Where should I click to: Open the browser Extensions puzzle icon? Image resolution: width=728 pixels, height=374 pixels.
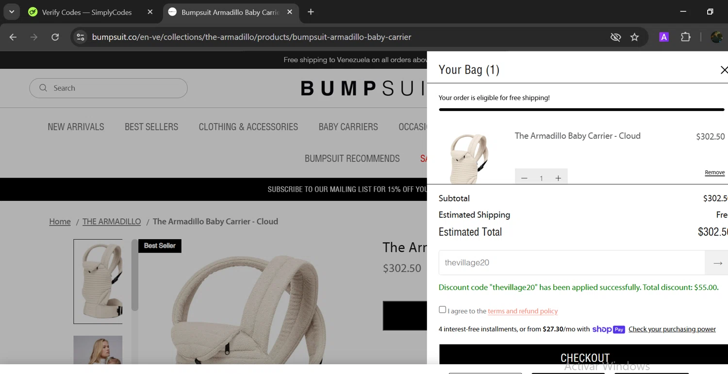tap(685, 37)
